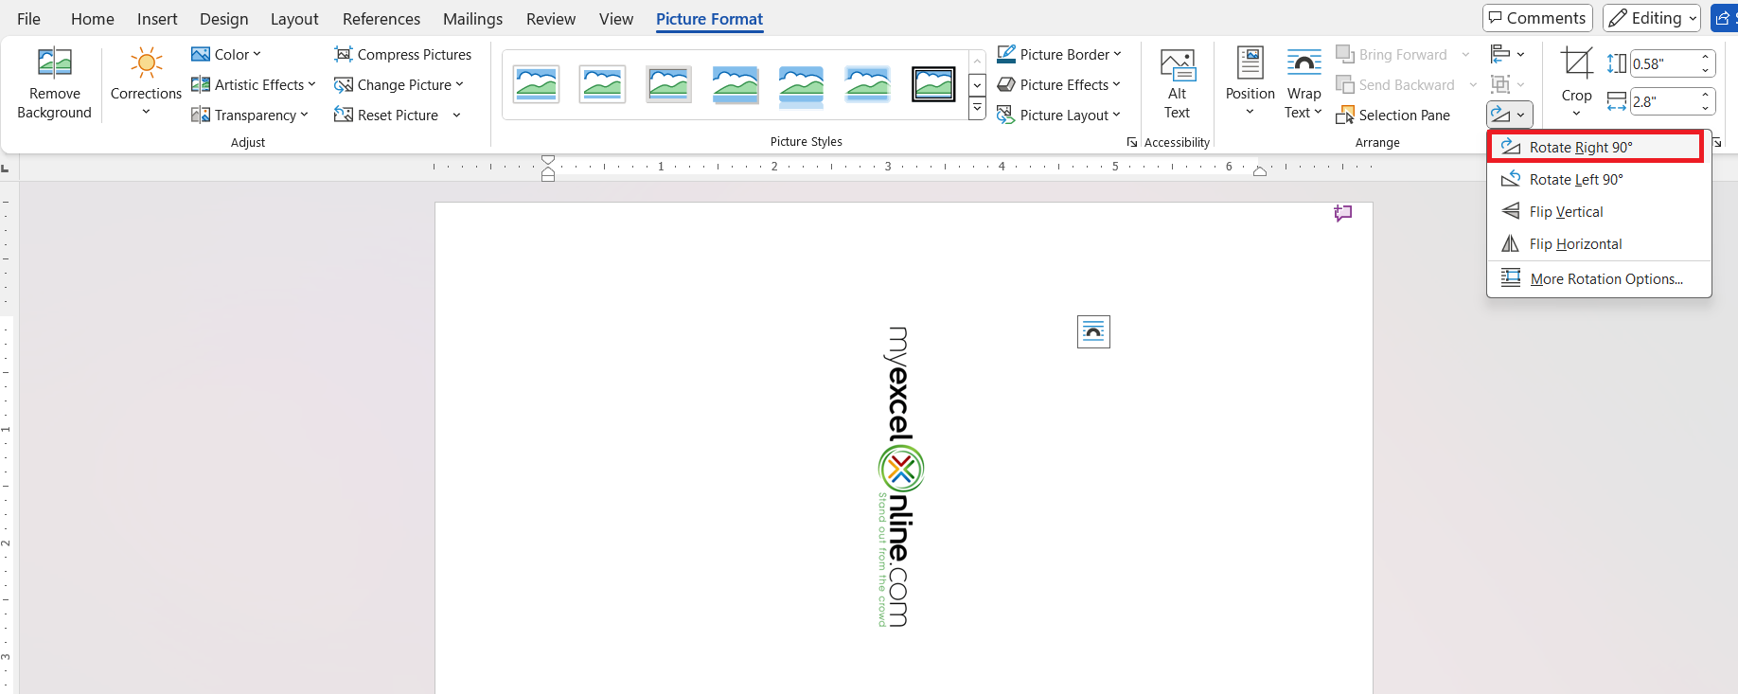Open the Align objects menu
Image resolution: width=1738 pixels, height=694 pixels.
[1508, 54]
